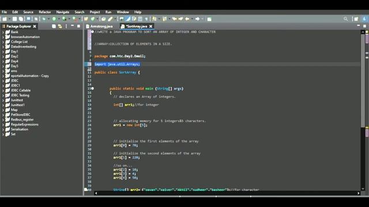Expand the browserAutomation project node
369x207 pixels.
tap(3, 37)
